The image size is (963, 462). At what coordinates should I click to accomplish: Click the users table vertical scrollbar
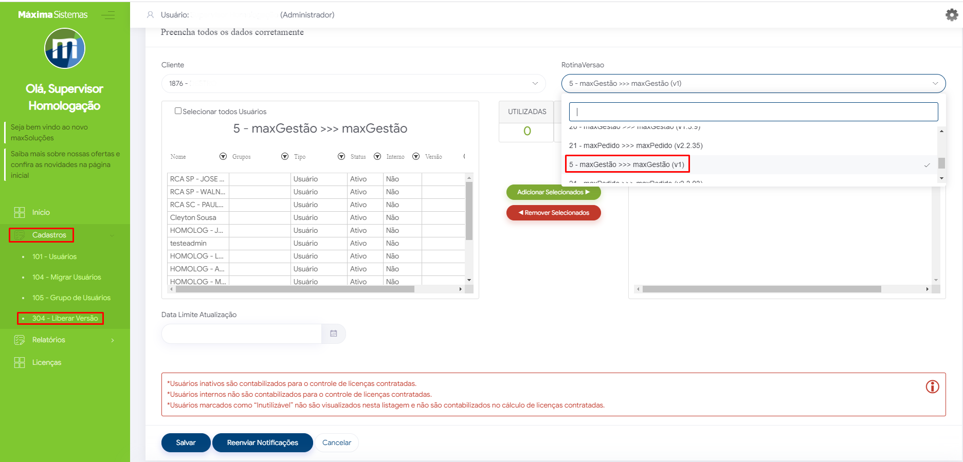coord(469,211)
